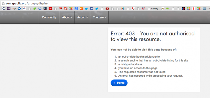Click the page icon in the address bar
The image size is (210, 98).
[x=3, y=3]
